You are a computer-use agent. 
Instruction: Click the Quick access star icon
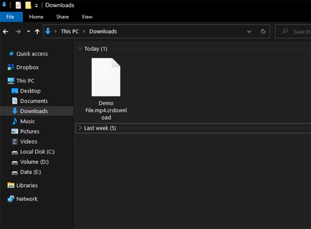12,54
